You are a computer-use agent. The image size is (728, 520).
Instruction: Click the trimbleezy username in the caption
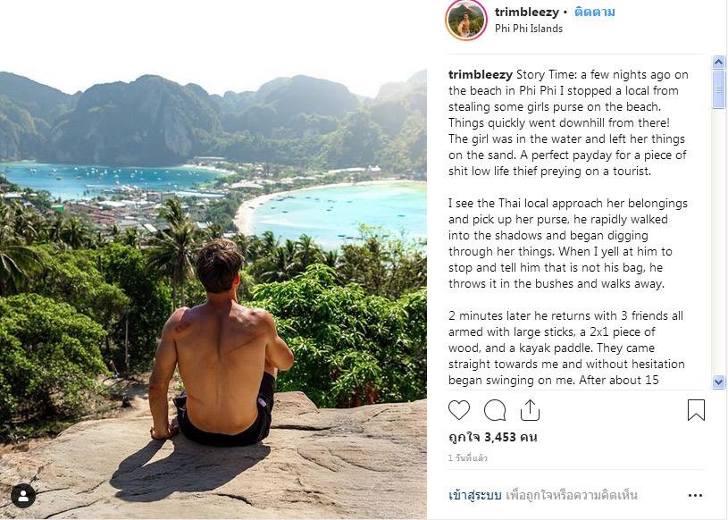click(480, 74)
